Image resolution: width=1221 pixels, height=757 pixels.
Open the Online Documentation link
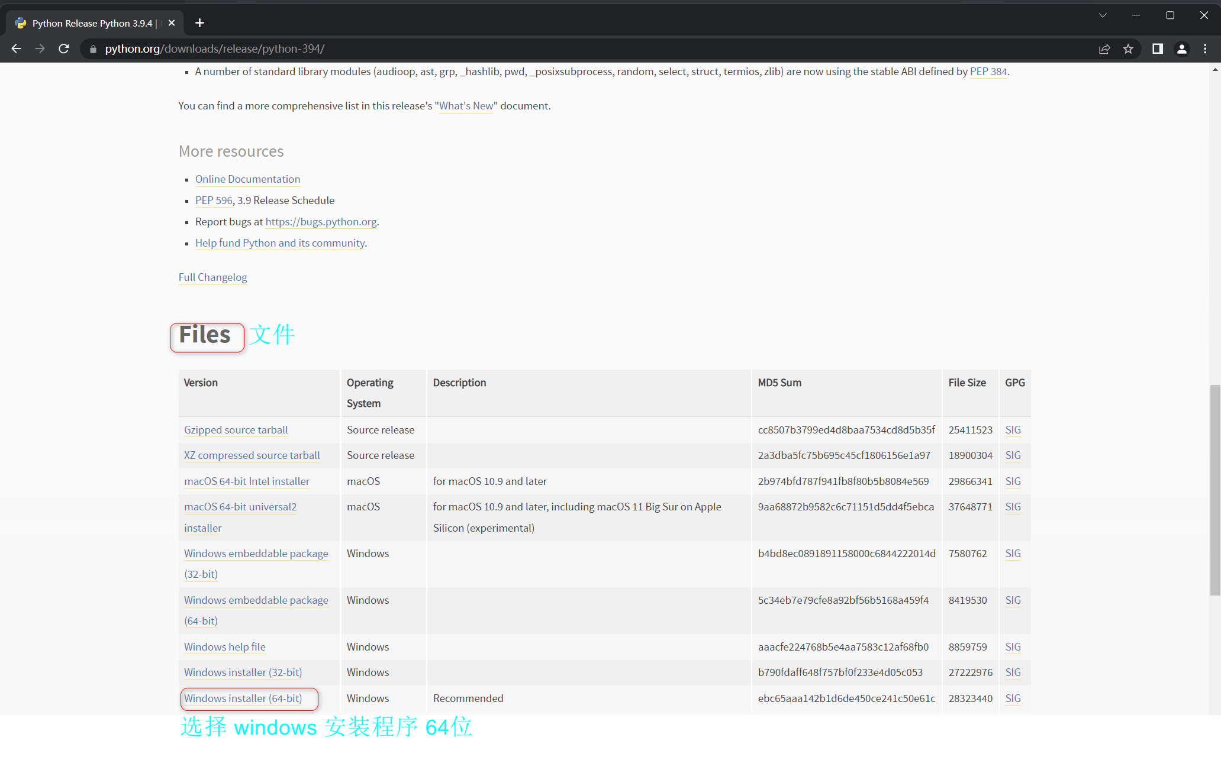coord(247,179)
